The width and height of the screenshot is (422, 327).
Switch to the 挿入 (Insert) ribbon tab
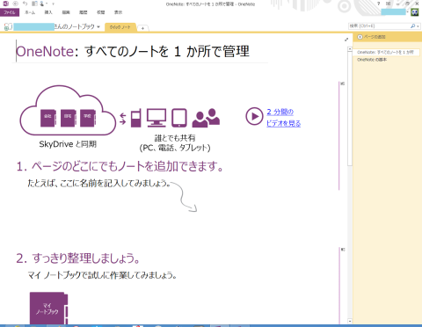click(48, 12)
